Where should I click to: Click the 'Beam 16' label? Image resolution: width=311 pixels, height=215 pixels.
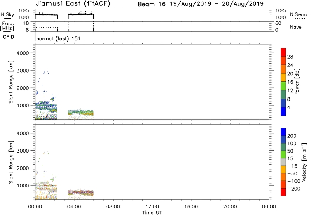pyautogui.click(x=152, y=4)
